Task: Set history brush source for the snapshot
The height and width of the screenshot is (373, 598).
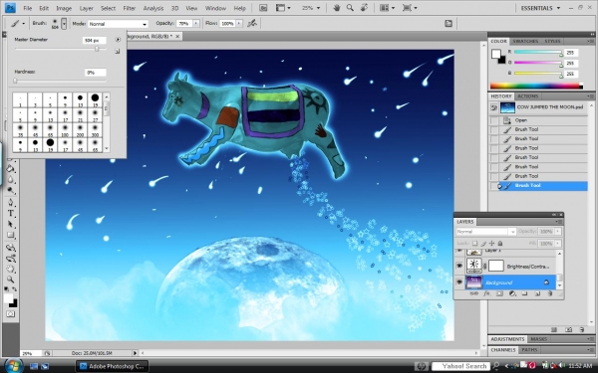Action: (494, 107)
